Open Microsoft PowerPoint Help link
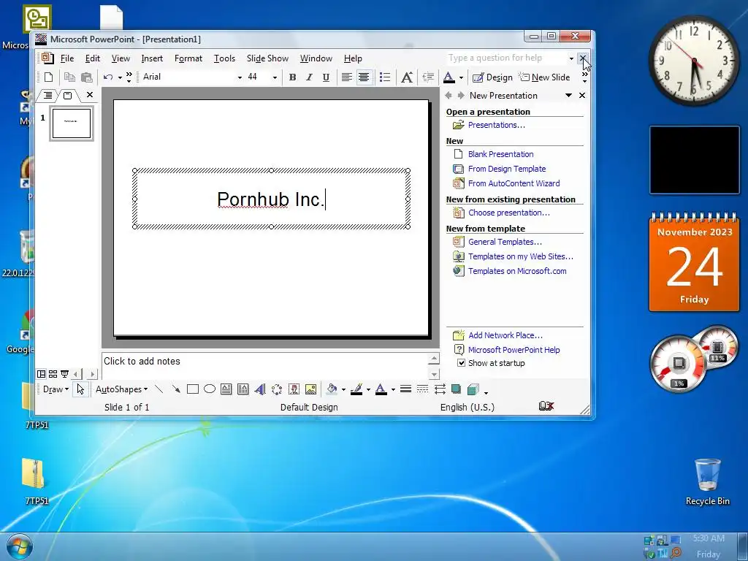The height and width of the screenshot is (561, 748). click(514, 350)
